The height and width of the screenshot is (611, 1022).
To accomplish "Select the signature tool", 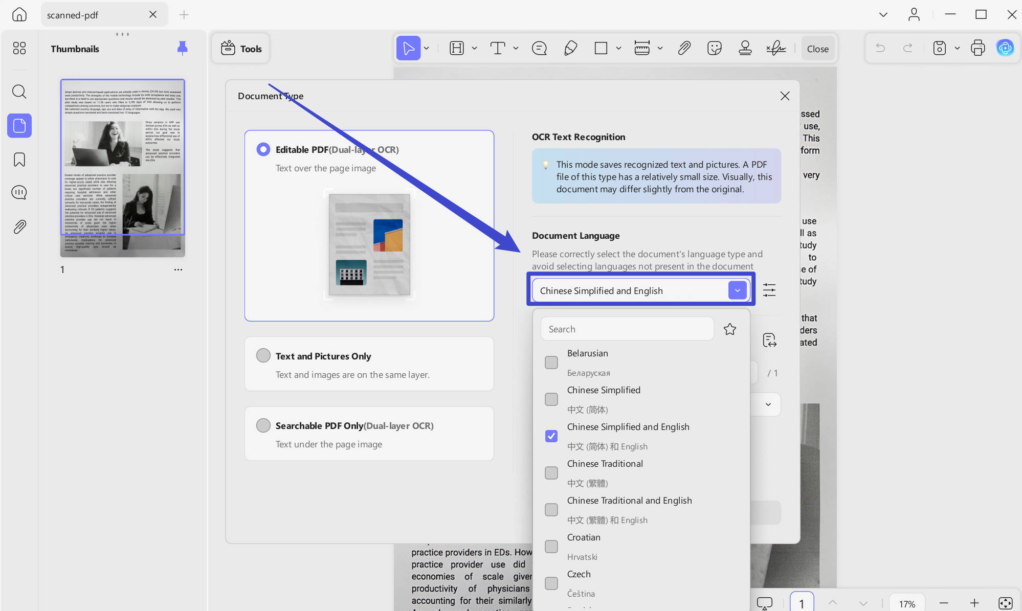I will tap(776, 49).
